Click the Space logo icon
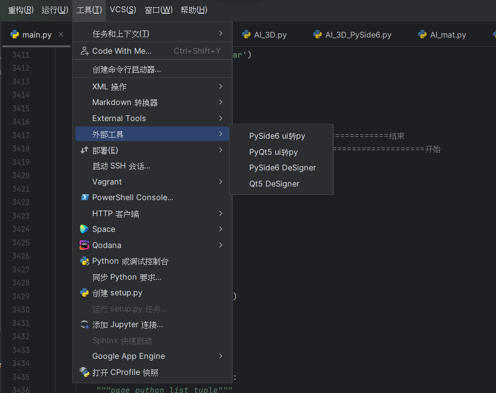Screen dimensions: 496x393 (84, 229)
